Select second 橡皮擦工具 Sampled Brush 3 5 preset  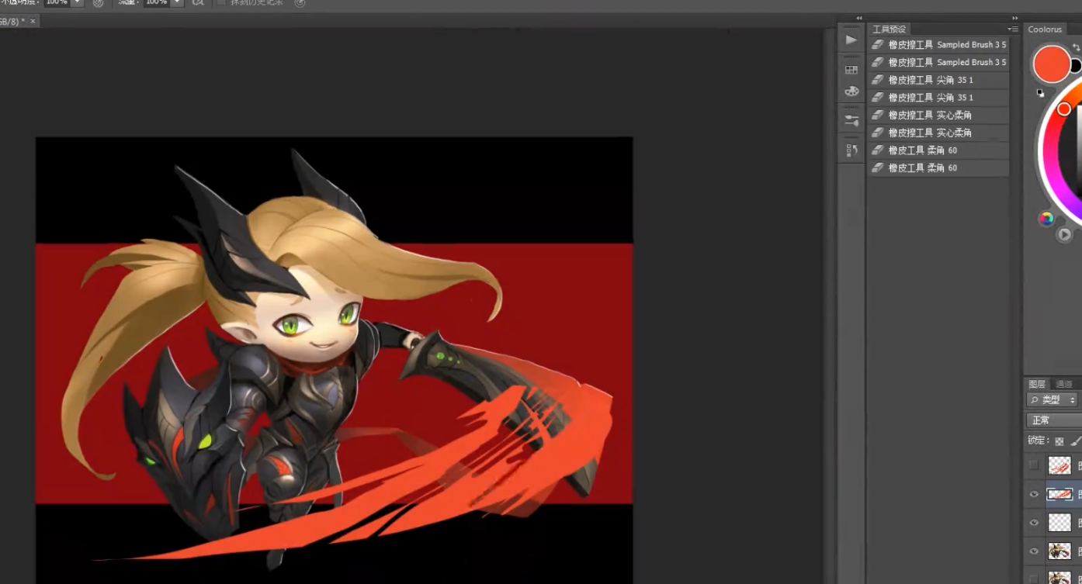click(x=938, y=62)
